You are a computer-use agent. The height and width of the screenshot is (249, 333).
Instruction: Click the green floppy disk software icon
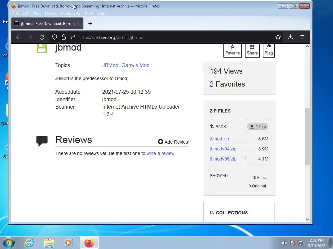point(42,49)
